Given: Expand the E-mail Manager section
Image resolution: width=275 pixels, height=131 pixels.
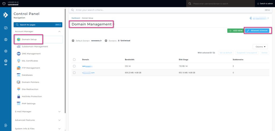Looking at the screenshot, I should (59, 111).
